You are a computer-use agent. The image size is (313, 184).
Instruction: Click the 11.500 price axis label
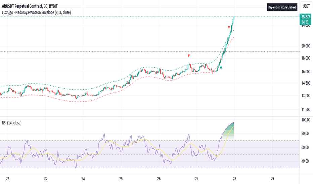(x=306, y=110)
